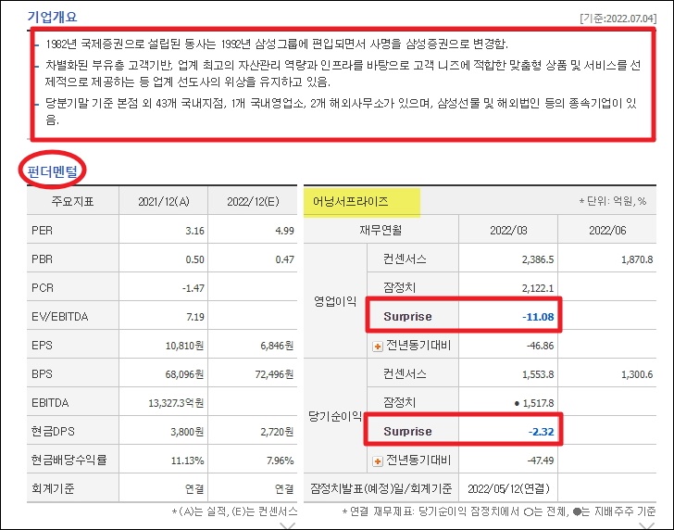Select 연결 in the 2022/12(E) column

coord(284,489)
